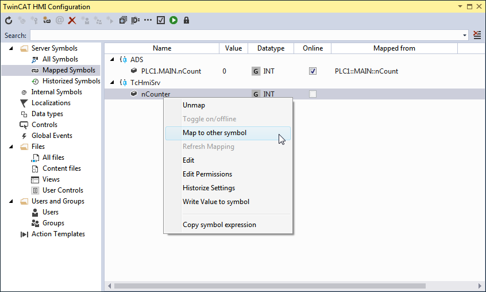This screenshot has height=292, width=486.
Task: Click the three dots toolbar icon
Action: click(x=148, y=21)
